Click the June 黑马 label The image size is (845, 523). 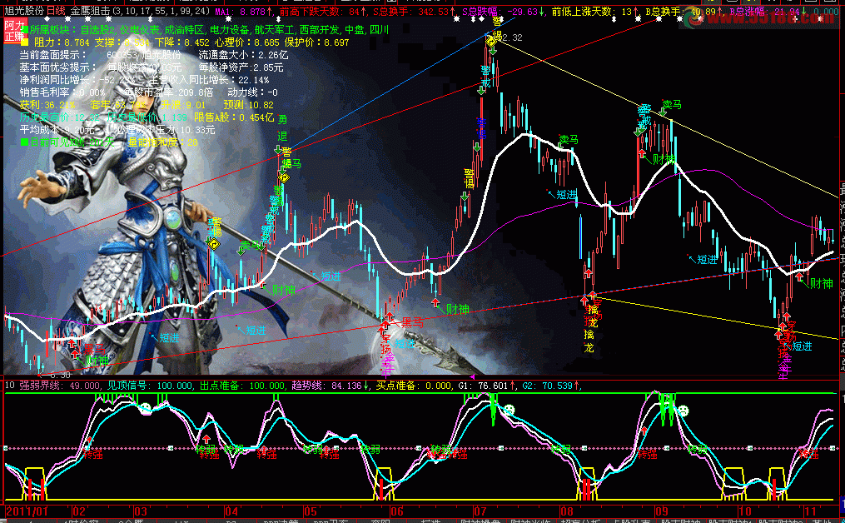tap(412, 323)
